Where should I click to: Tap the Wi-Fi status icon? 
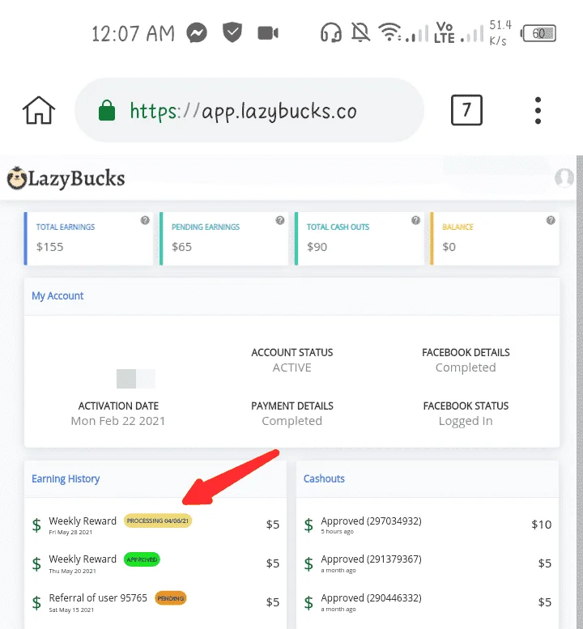[390, 32]
